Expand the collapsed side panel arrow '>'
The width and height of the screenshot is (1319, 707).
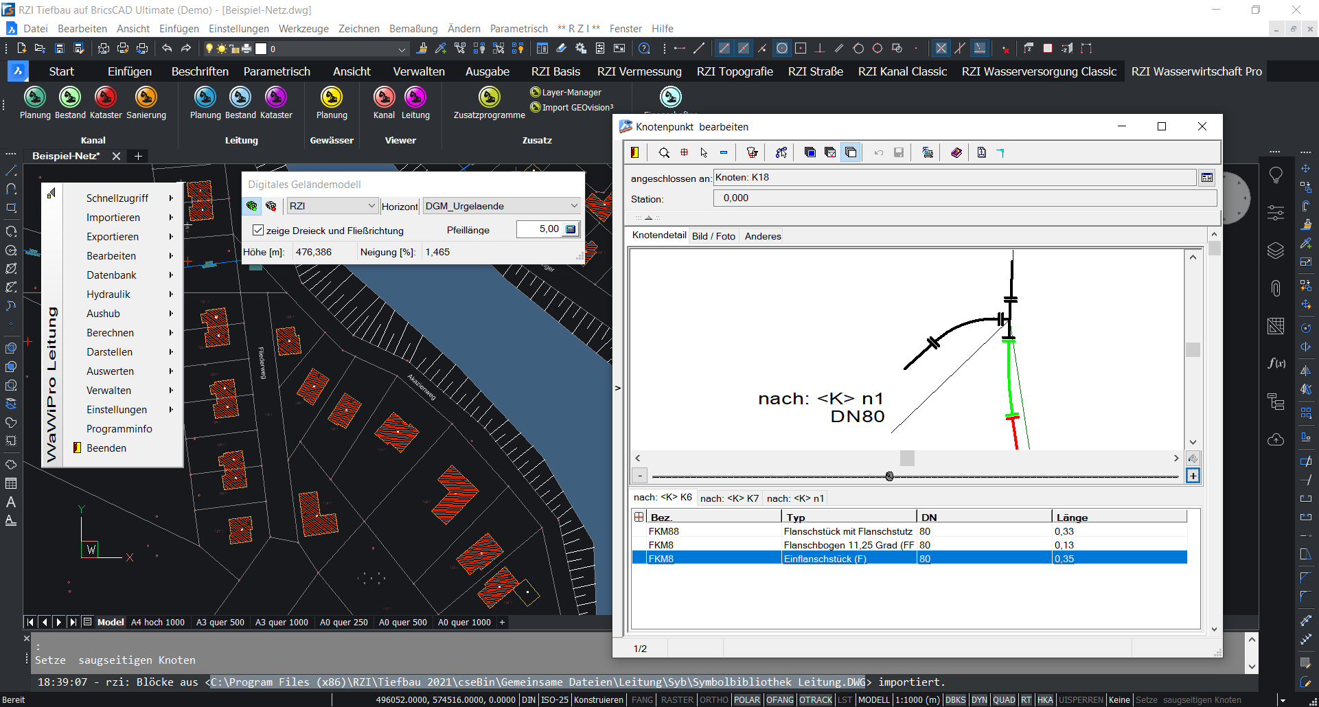617,388
